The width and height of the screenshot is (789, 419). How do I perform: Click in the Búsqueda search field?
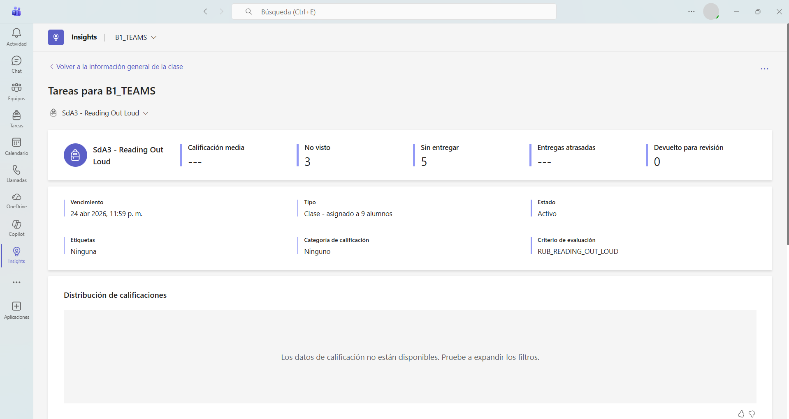tap(394, 12)
